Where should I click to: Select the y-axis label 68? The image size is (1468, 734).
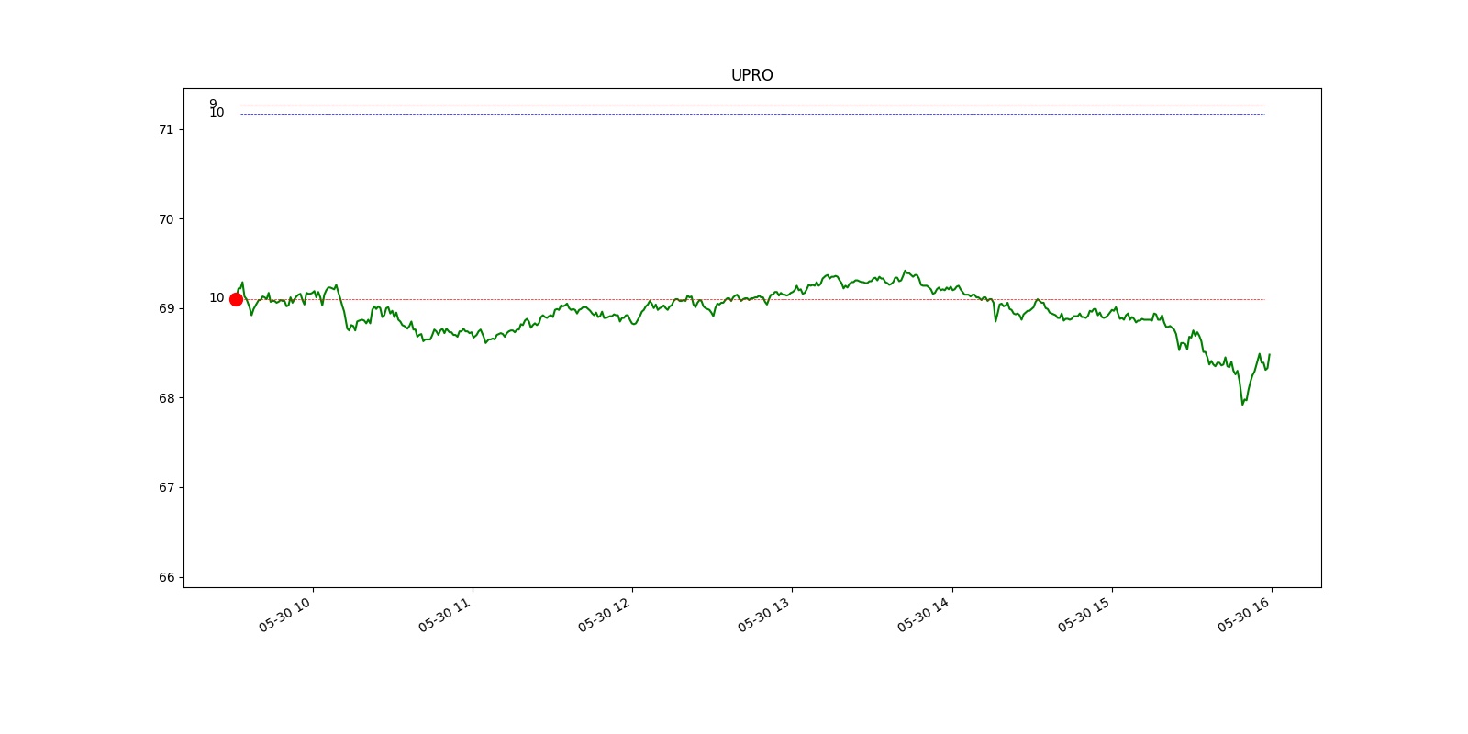[166, 398]
